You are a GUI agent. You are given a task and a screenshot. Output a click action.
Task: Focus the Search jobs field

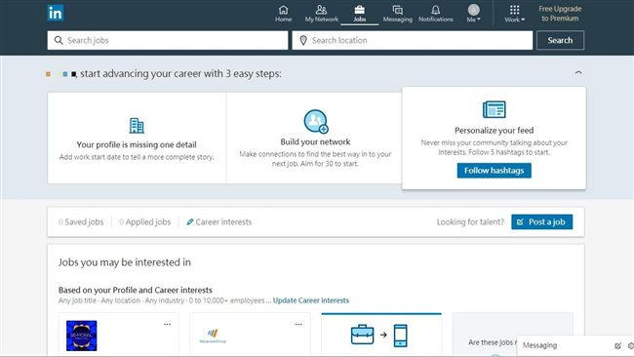[x=168, y=40]
